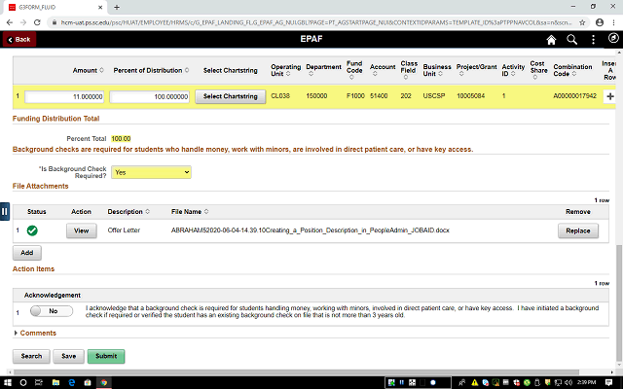Reload the page with the refresh icon
The width and height of the screenshot is (623, 389).
click(x=37, y=22)
